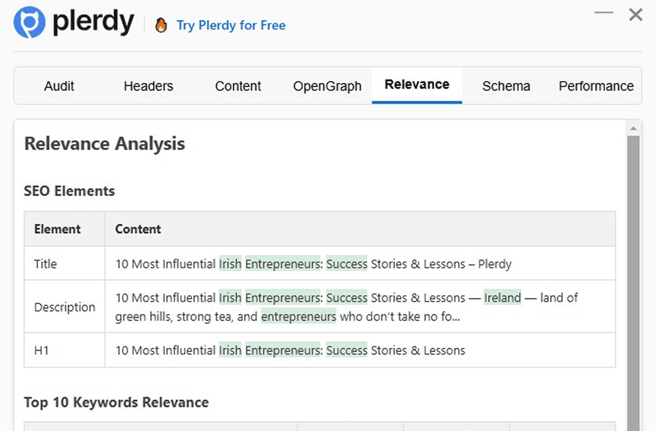
Task: Click the Element column header
Action: click(57, 229)
